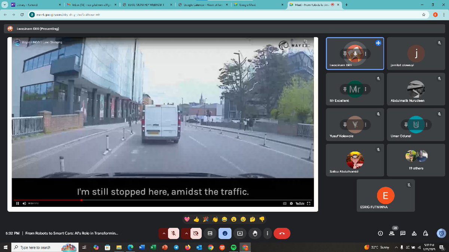449x252 pixels.
Task: Open the Windows Start menu
Action: pos(6,247)
